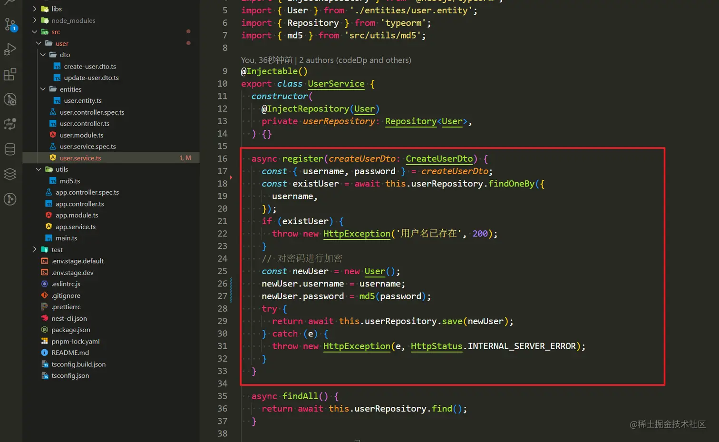
Task: Click the 'typeorm' import path string
Action: click(x=404, y=23)
